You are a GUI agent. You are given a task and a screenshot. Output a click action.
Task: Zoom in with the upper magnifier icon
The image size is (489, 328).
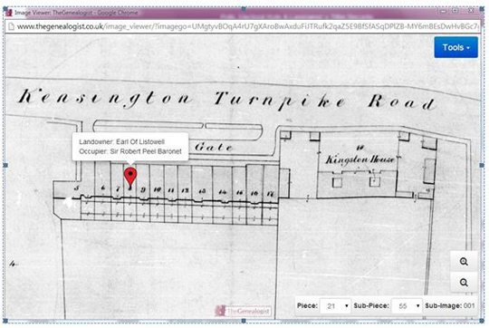[464, 262]
